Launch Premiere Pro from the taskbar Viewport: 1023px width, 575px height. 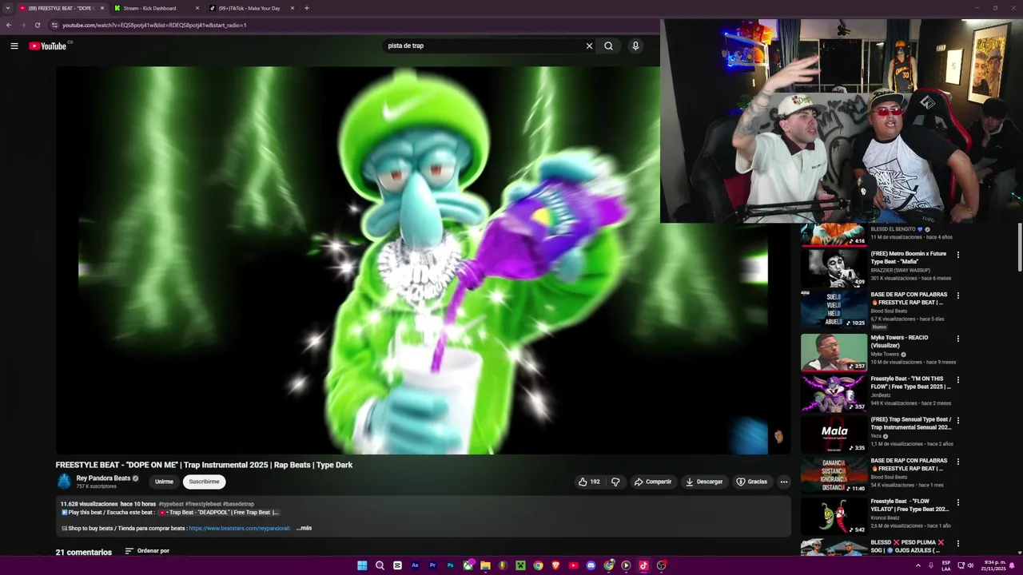432,565
